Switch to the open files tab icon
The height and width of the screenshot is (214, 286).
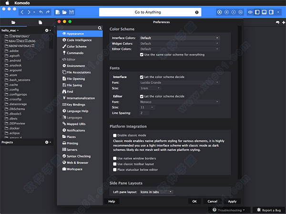pyautogui.click(x=41, y=22)
